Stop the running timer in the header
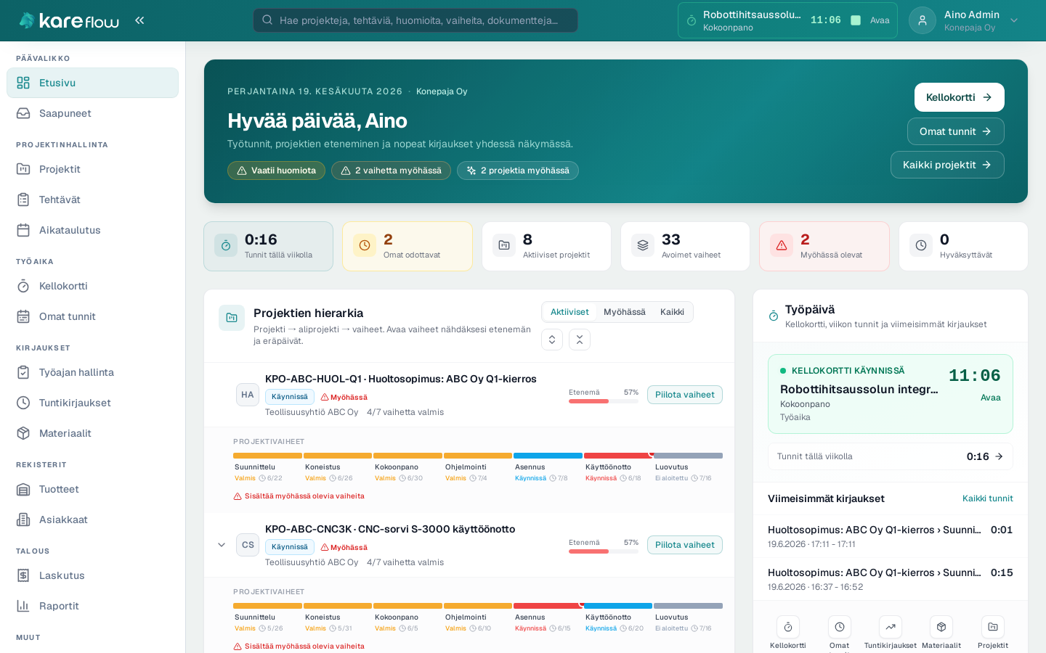The width and height of the screenshot is (1046, 653). pyautogui.click(x=856, y=20)
